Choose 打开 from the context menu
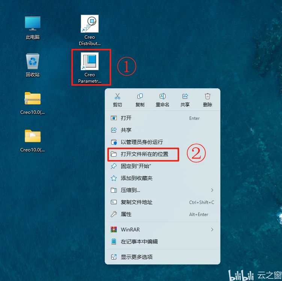Viewport: 282px width, 281px height. [163, 118]
